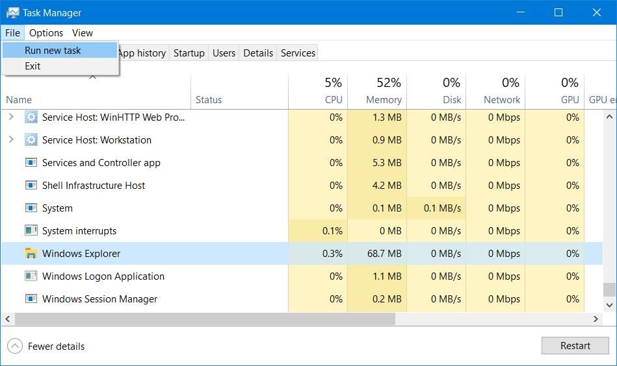This screenshot has height=366, width=617.
Task: Click the vertical scrollbar up arrow
Action: 610,117
